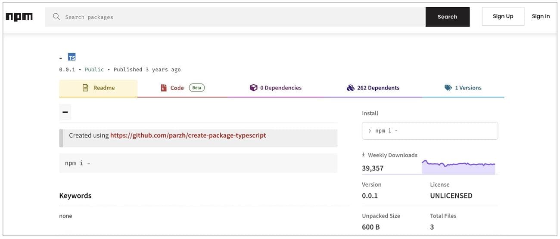The width and height of the screenshot is (560, 239).
Task: Click the Total Files value 3
Action: coord(432,227)
